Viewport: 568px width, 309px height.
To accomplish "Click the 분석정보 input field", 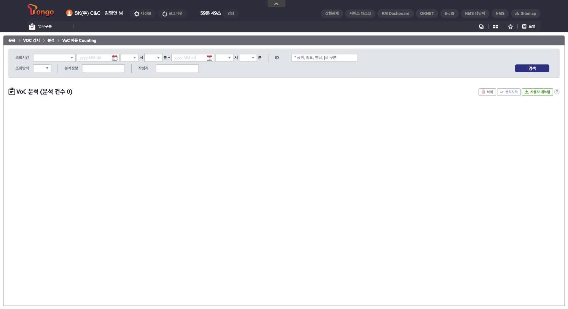I will tap(104, 68).
